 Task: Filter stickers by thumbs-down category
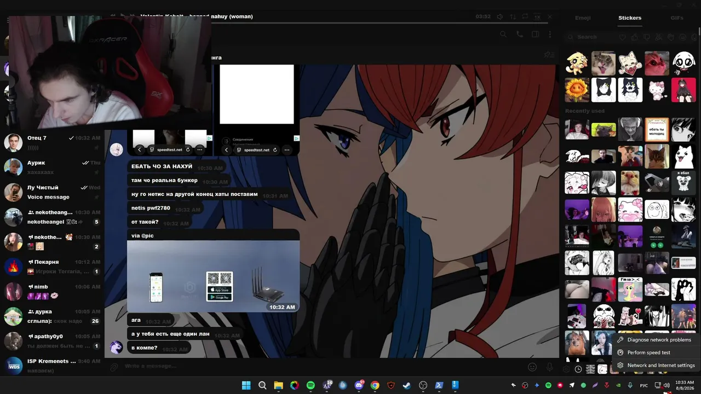(646, 37)
